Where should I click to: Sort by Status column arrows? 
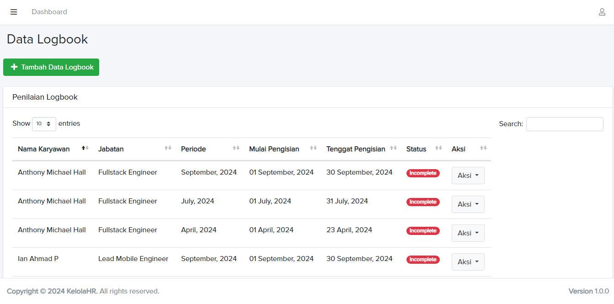tap(438, 148)
